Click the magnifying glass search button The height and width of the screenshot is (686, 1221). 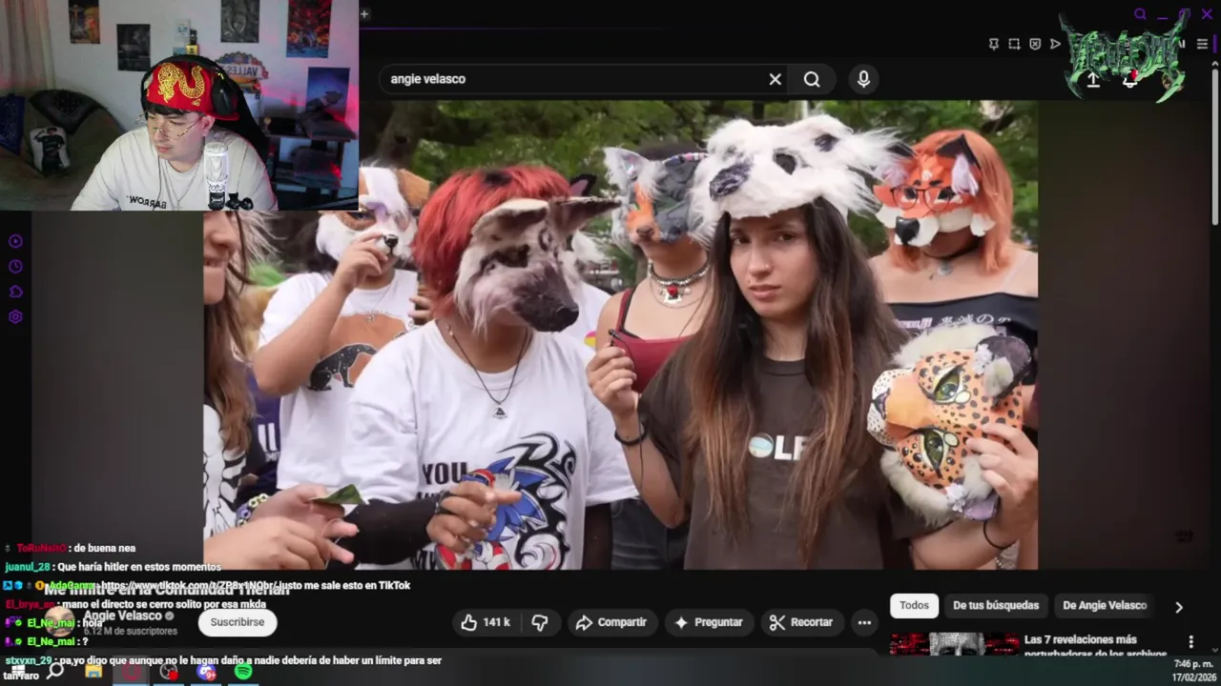[812, 79]
